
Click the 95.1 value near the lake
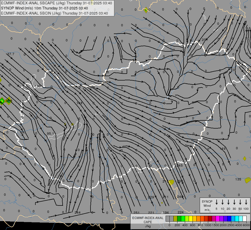[51, 133]
